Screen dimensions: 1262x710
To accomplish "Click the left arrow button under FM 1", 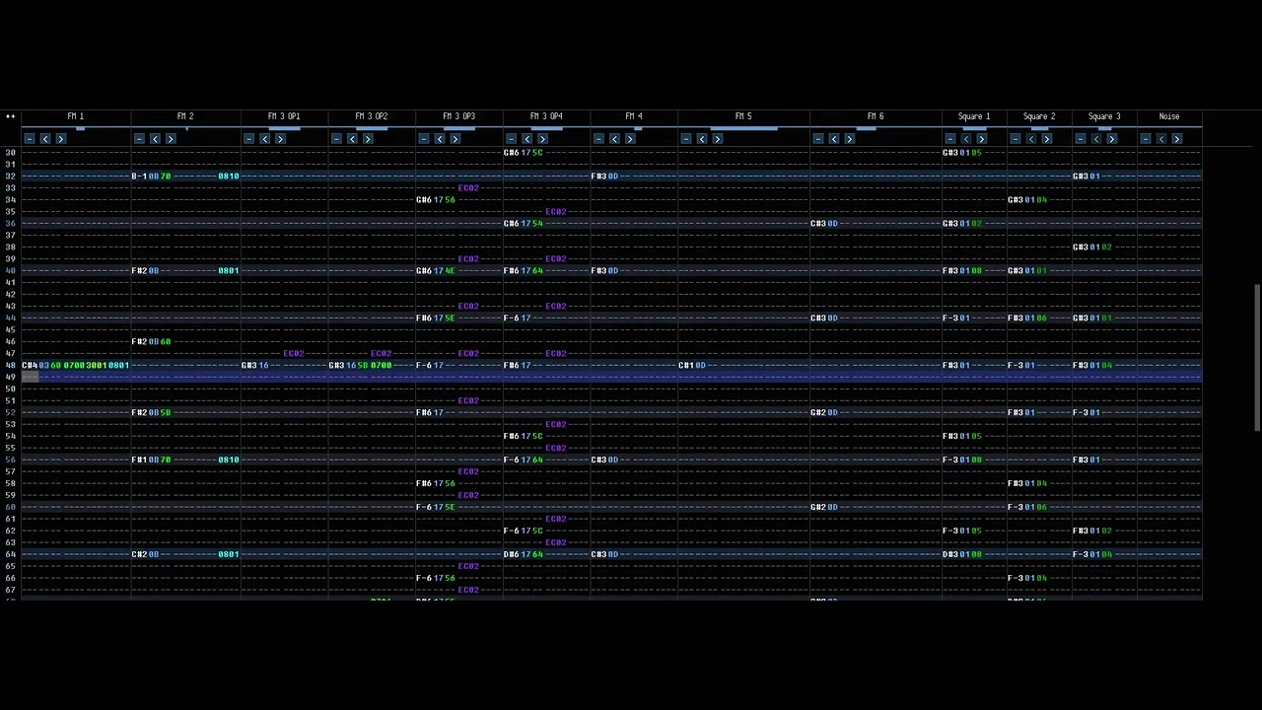I will point(45,139).
